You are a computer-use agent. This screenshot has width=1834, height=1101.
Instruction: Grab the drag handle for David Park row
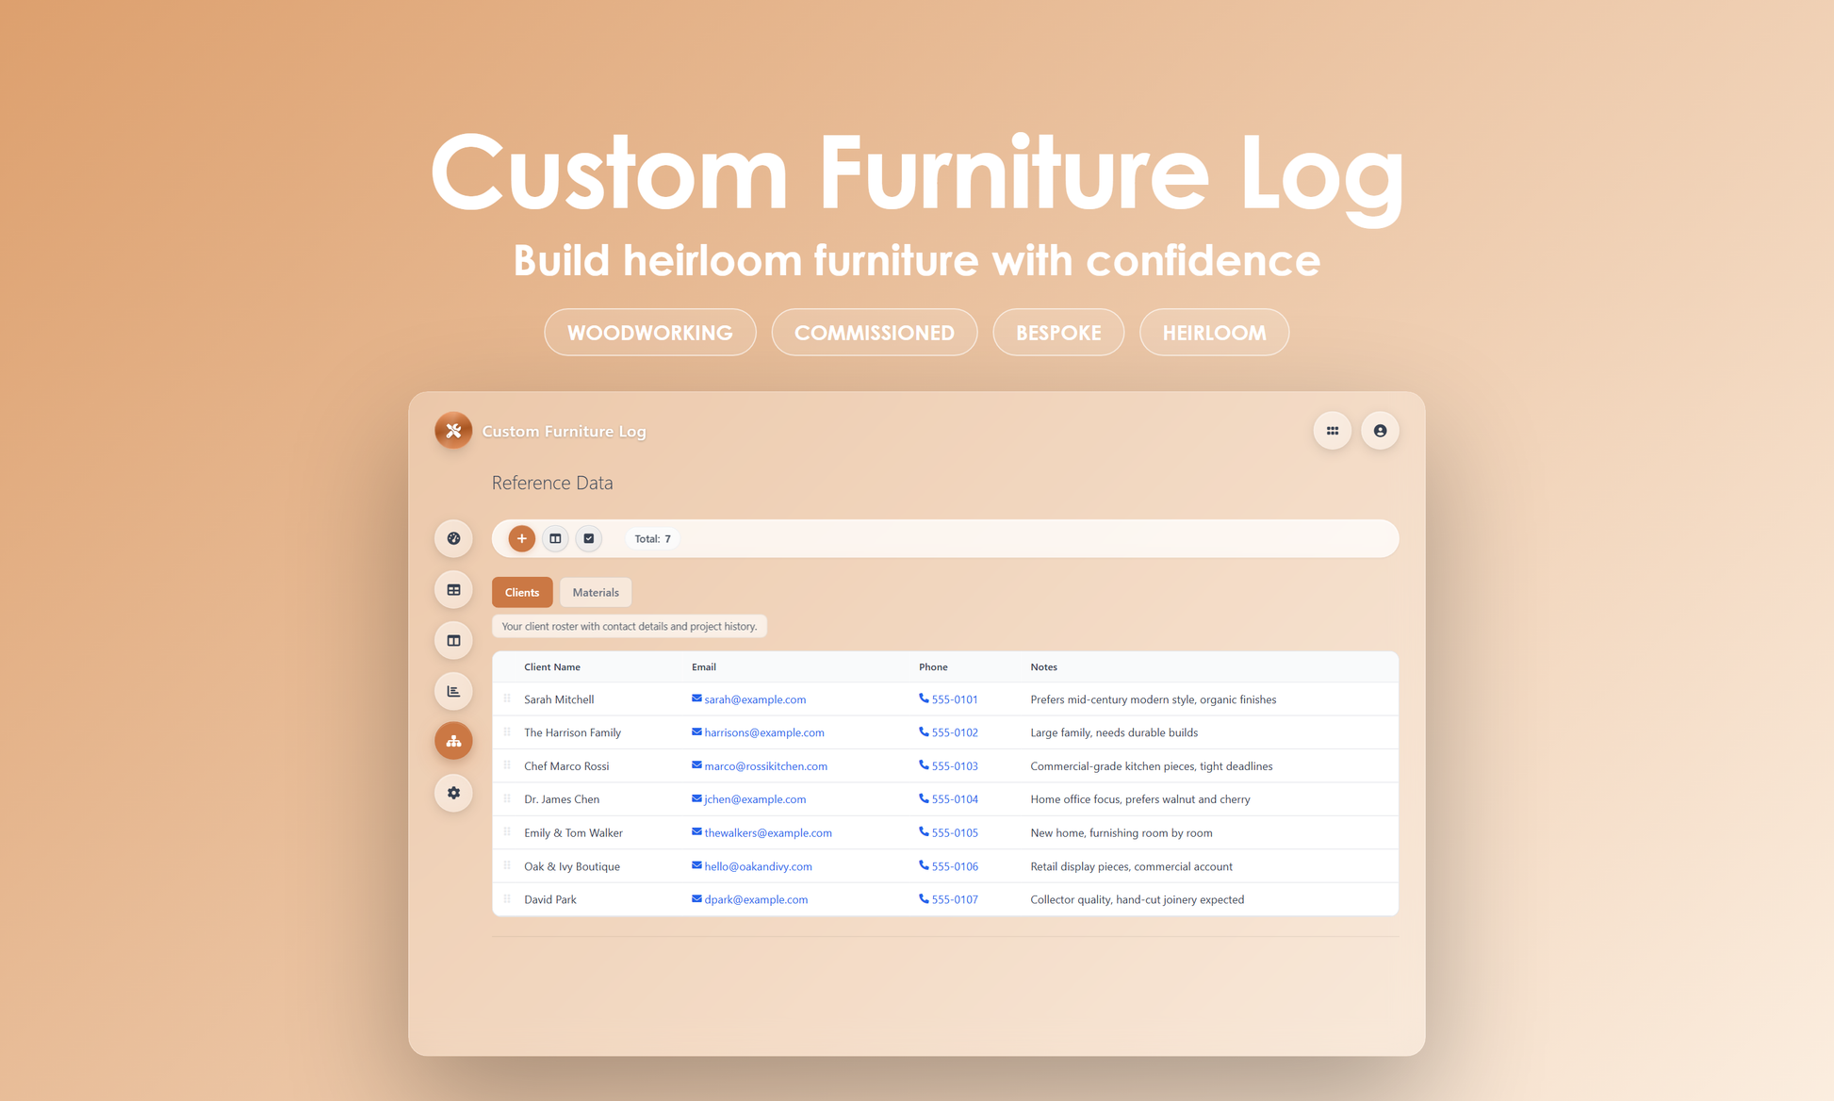coord(507,899)
